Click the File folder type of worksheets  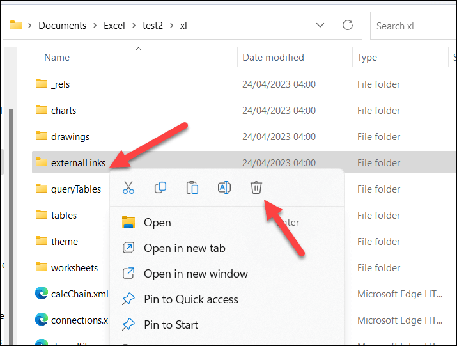378,268
